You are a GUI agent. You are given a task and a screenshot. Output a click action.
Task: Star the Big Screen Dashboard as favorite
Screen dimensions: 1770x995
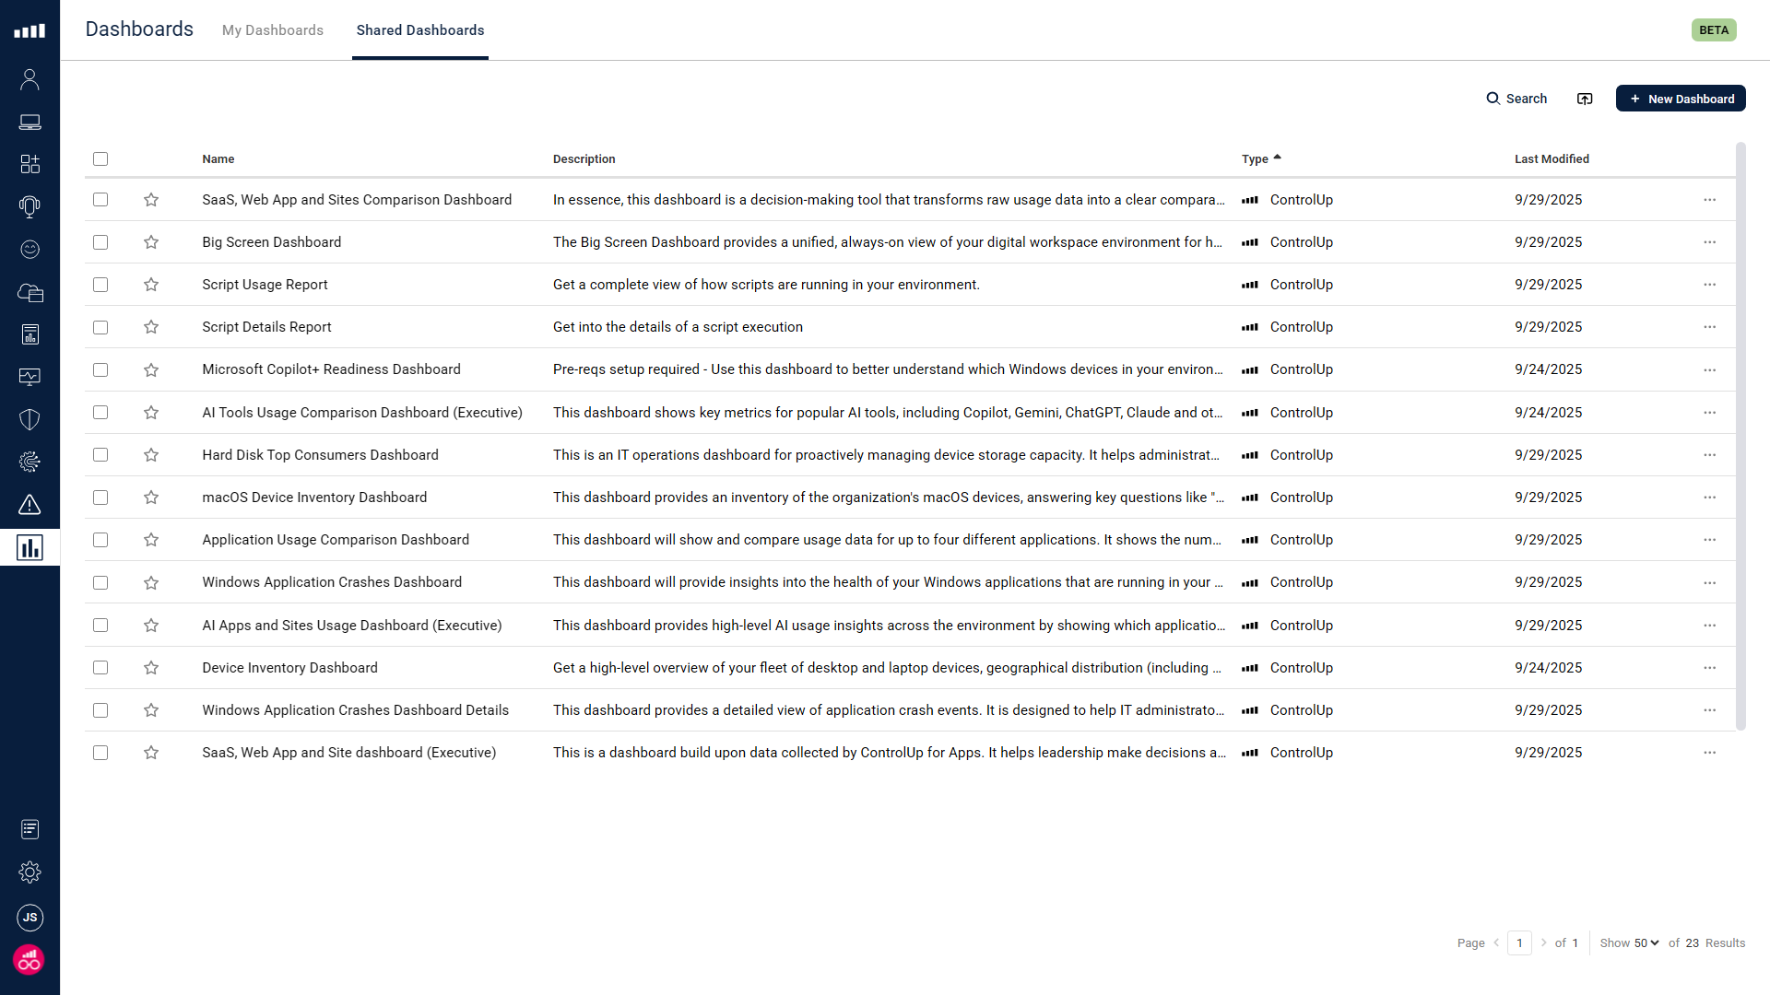point(151,242)
